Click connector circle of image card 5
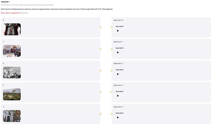The image size is (212, 126). [x=100, y=71]
